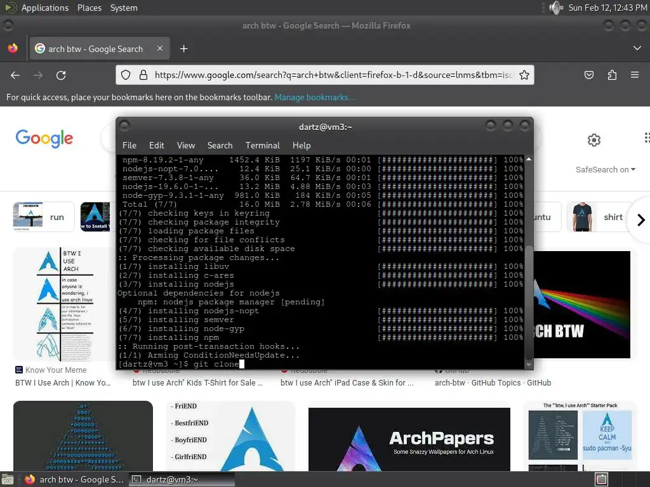Select the shirt suggestion chip
650x487 pixels.
point(600,217)
